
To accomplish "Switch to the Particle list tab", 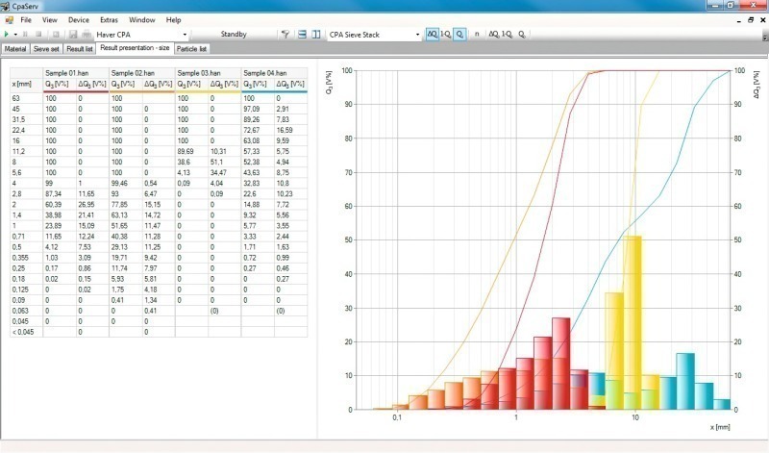I will [191, 49].
